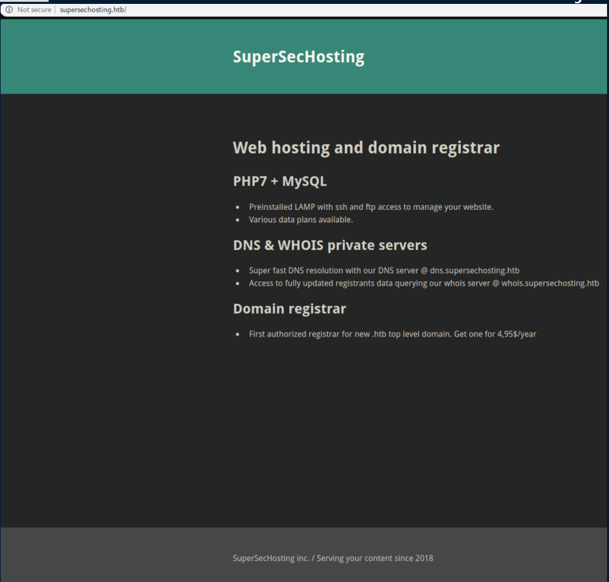Image resolution: width=609 pixels, height=582 pixels.
Task: Click the footer "SuperSecHosting inc." text
Action: 270,558
